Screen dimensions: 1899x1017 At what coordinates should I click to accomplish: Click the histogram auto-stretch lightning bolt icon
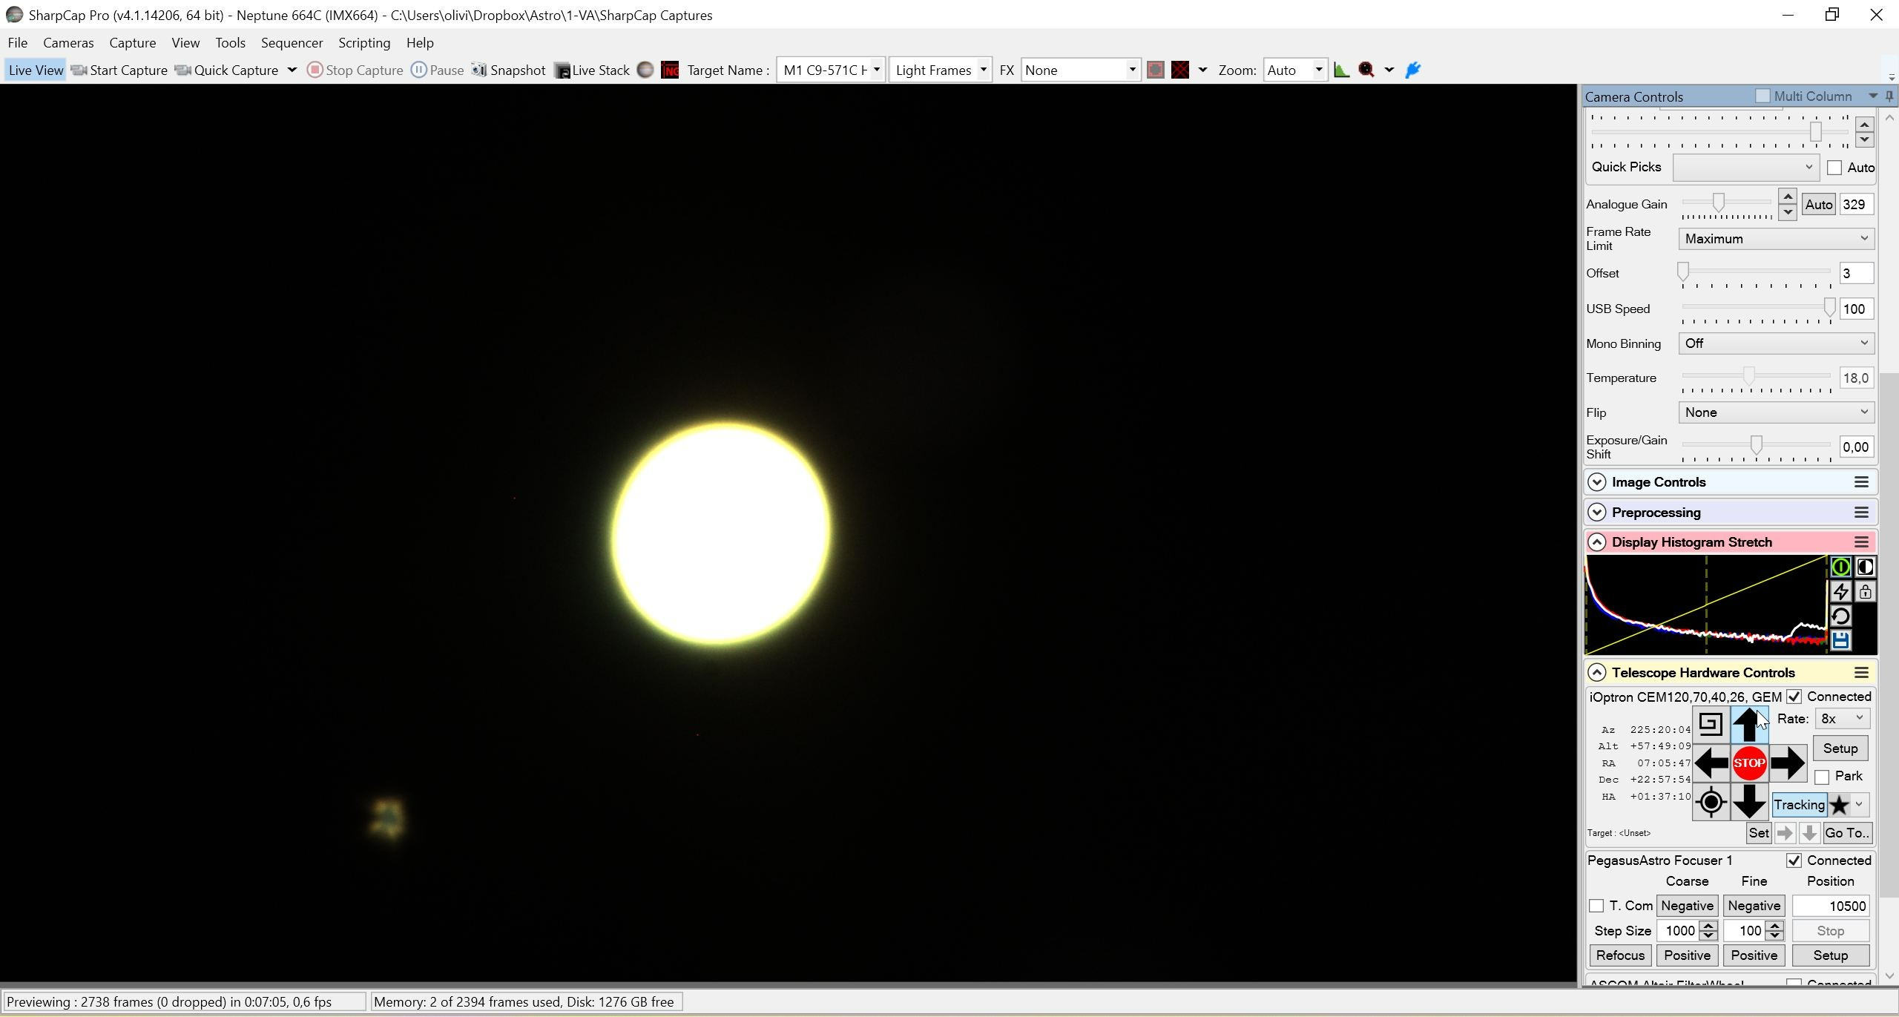1840,591
